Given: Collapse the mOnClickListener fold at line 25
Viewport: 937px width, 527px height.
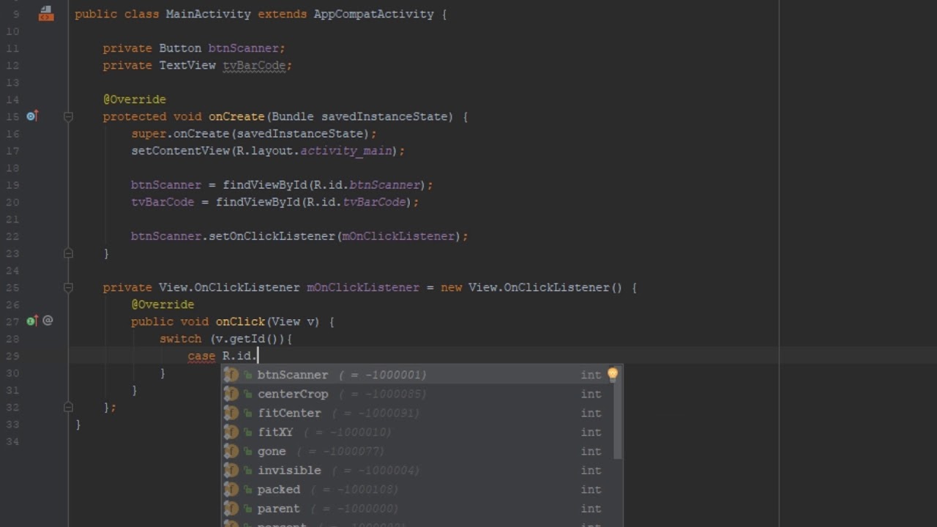Looking at the screenshot, I should [x=68, y=288].
